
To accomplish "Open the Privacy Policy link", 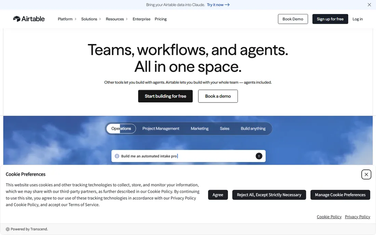I will tap(357, 217).
